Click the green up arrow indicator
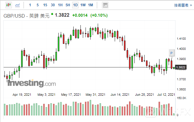Screen dimensions: 194x122 52,14
